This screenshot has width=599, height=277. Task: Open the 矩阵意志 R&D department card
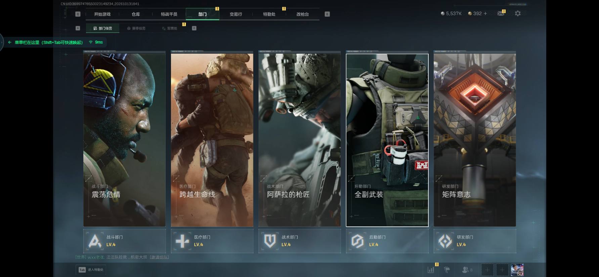click(475, 140)
